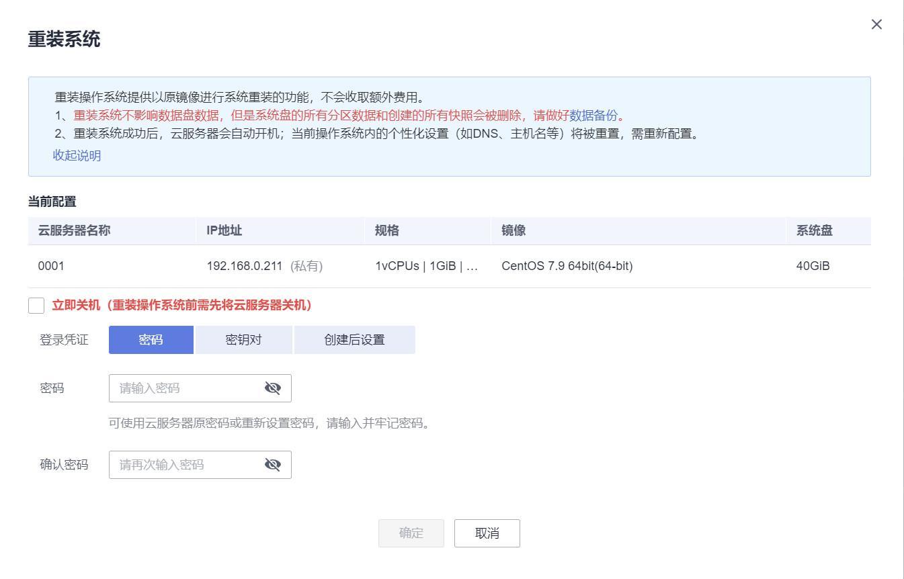Click the 云服务器名称 column header

point(75,230)
